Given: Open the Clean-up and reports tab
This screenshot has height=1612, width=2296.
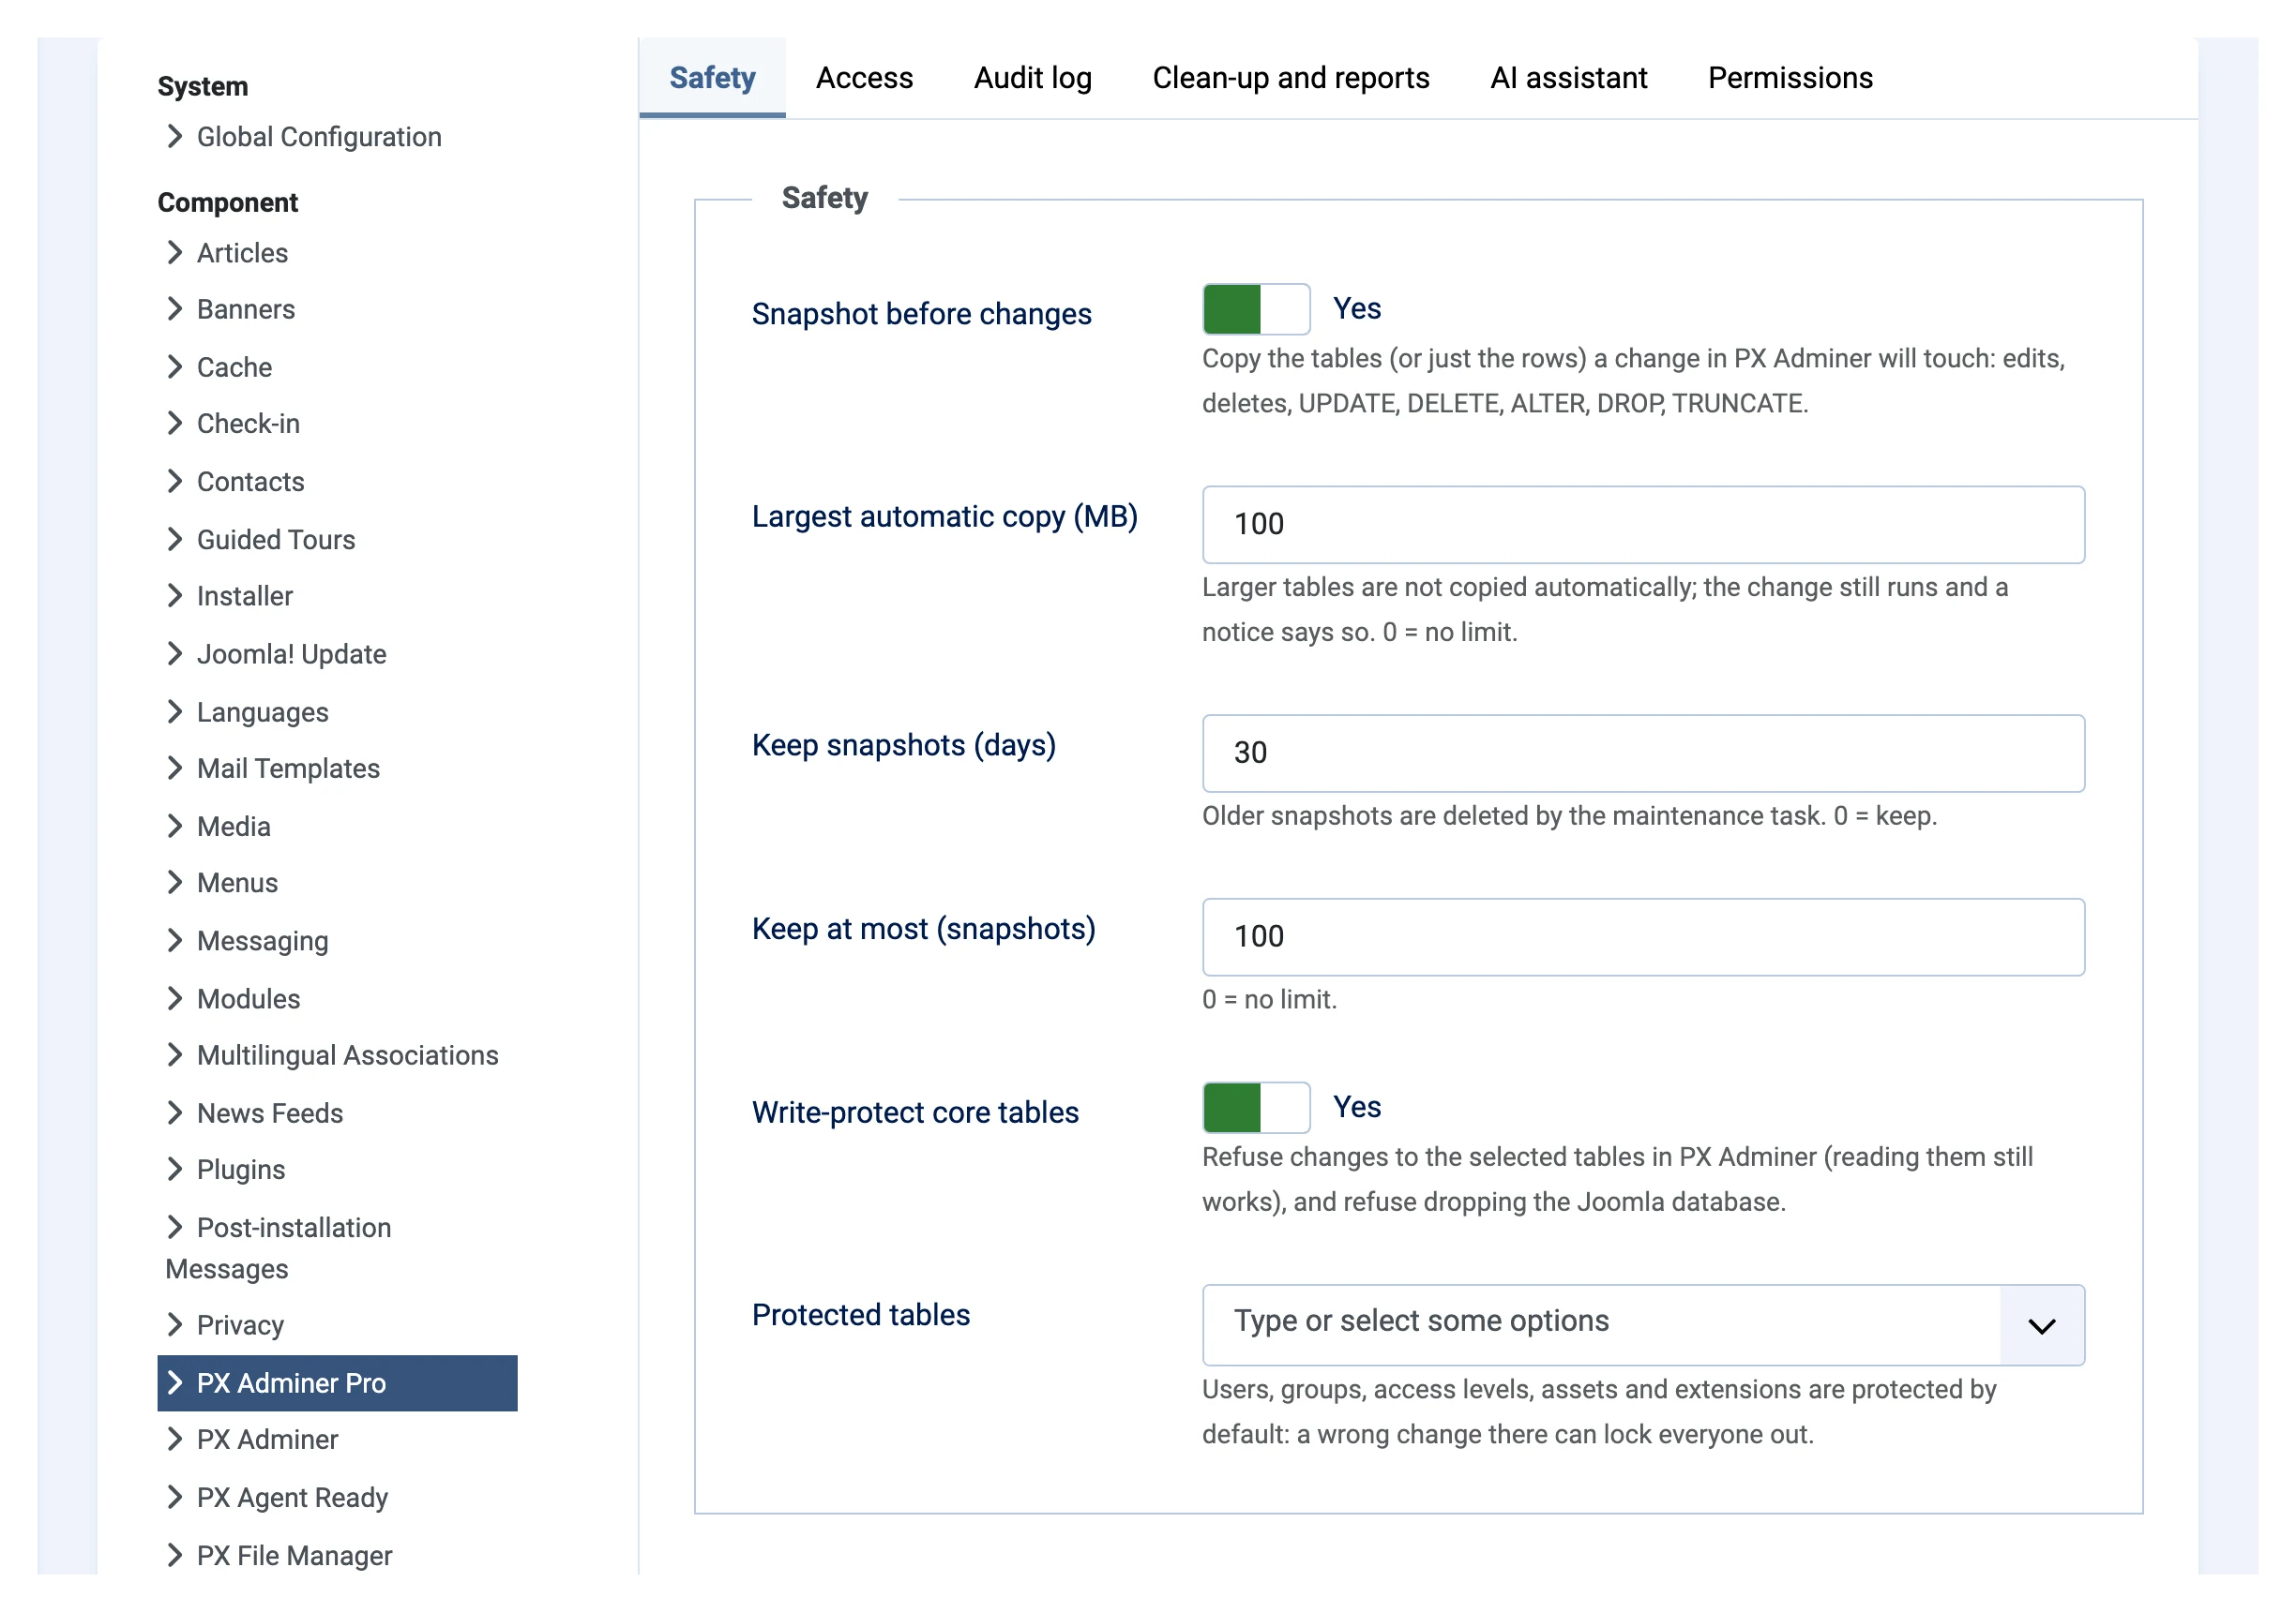Looking at the screenshot, I should (x=1291, y=78).
